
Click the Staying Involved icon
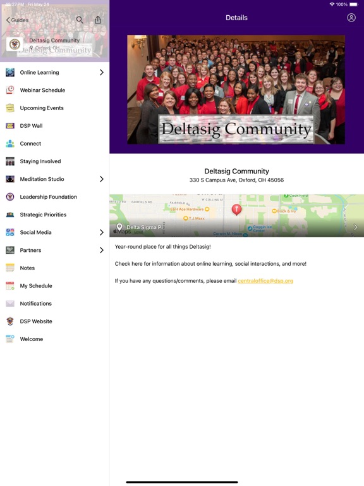(10, 161)
